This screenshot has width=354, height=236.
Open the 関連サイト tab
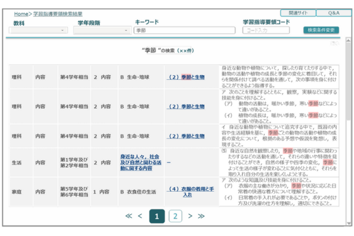point(299,12)
